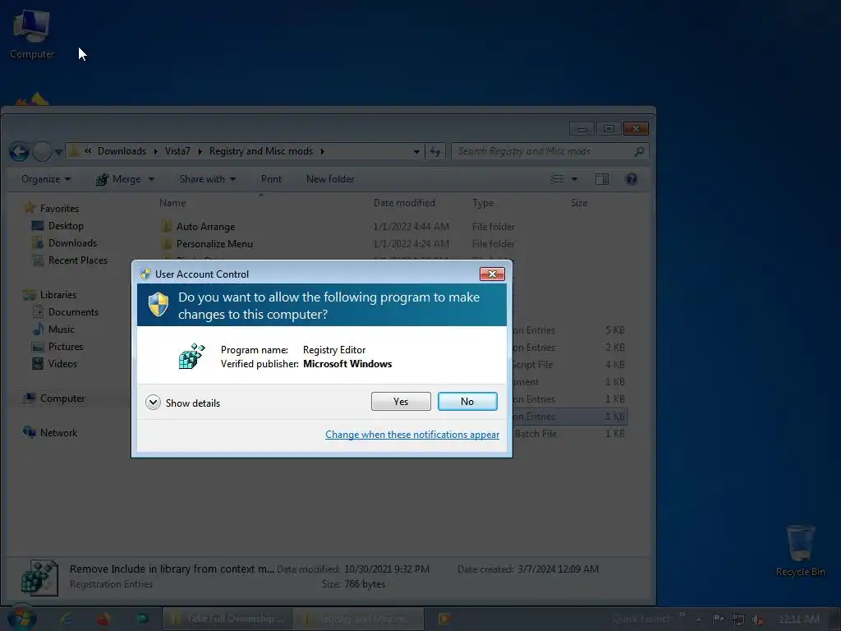This screenshot has width=841, height=631.
Task: Click the Merge toolbar button
Action: 119,179
